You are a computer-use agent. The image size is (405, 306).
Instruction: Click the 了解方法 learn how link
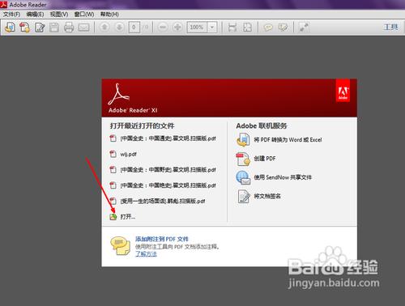pos(146,253)
